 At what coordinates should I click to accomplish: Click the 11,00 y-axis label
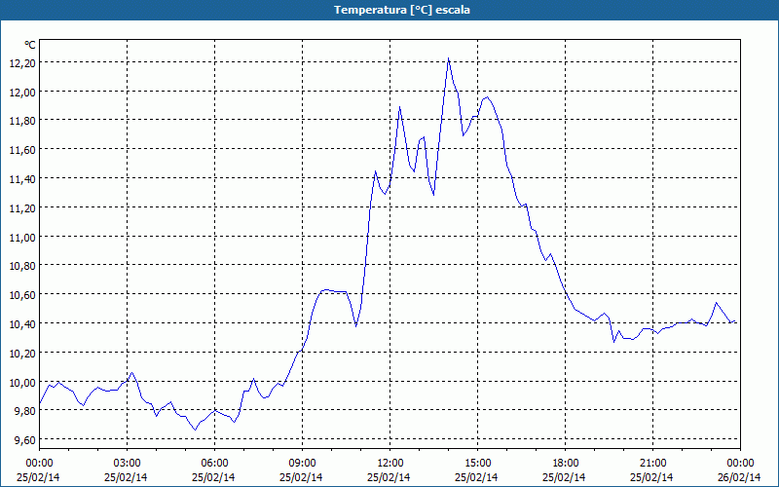22,237
